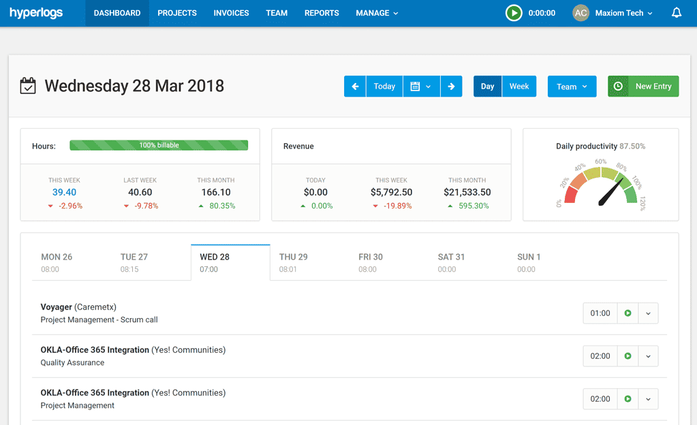Switch to Week view
Screen dimensions: 697x425
click(x=519, y=86)
